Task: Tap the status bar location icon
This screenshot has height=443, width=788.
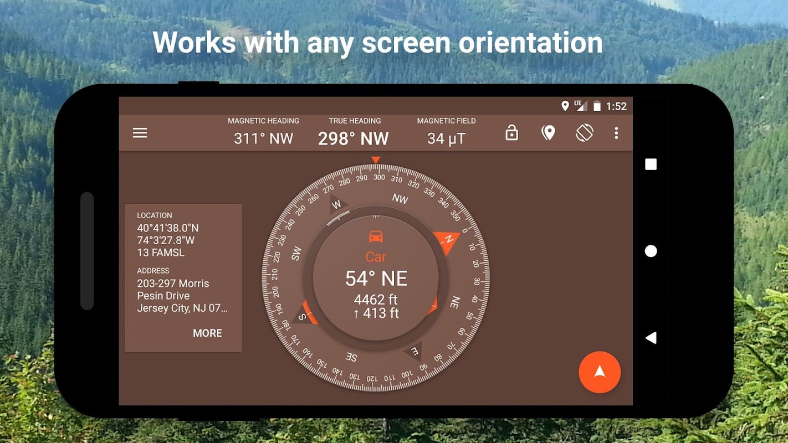Action: coord(565,106)
